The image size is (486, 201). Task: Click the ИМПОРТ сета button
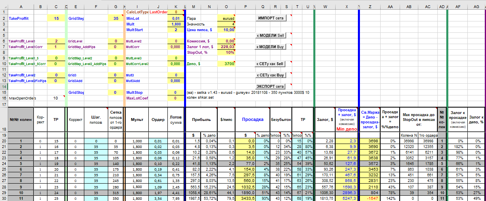[x=271, y=18]
